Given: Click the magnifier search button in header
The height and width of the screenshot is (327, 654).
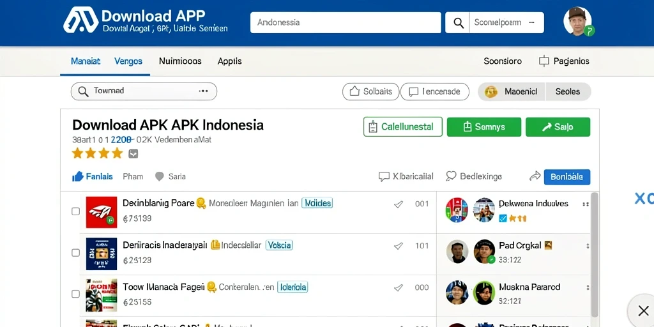Looking at the screenshot, I should pyautogui.click(x=458, y=22).
